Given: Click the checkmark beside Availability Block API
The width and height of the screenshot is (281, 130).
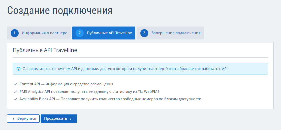Looking at the screenshot, I should [x=15, y=99].
